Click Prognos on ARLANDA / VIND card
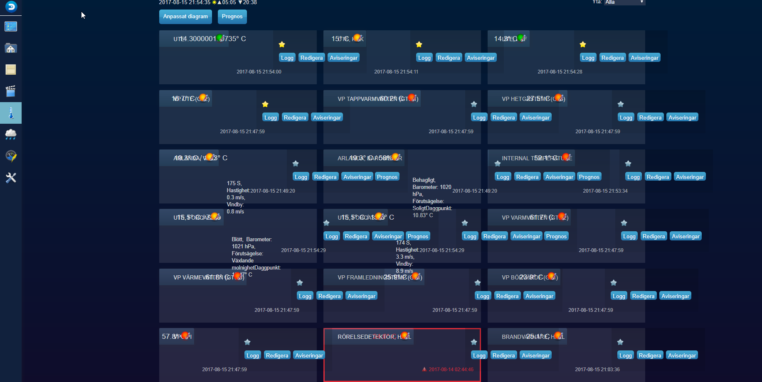 tap(387, 177)
